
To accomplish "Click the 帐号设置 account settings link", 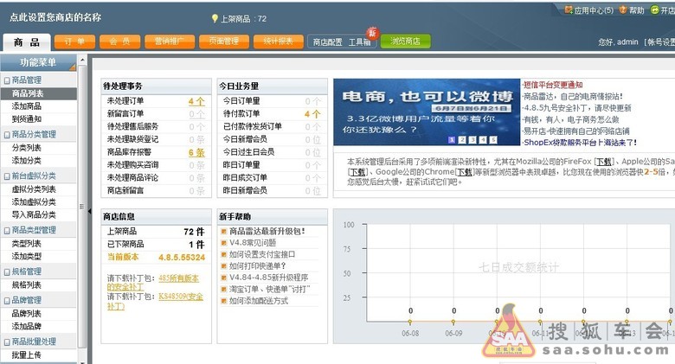I will [x=660, y=42].
